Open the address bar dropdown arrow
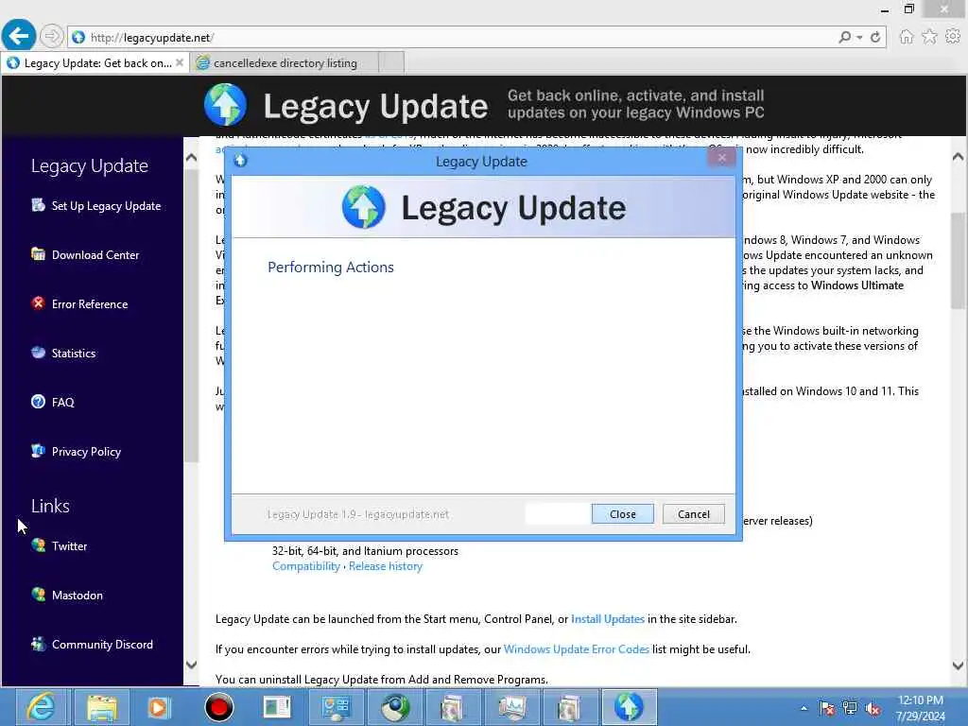Screen dimensions: 968x726 click(x=859, y=38)
